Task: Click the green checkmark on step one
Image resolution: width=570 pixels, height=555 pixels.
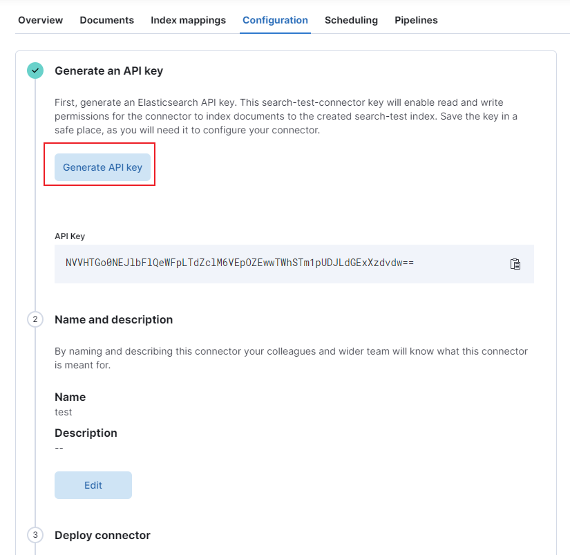Action: click(x=35, y=70)
